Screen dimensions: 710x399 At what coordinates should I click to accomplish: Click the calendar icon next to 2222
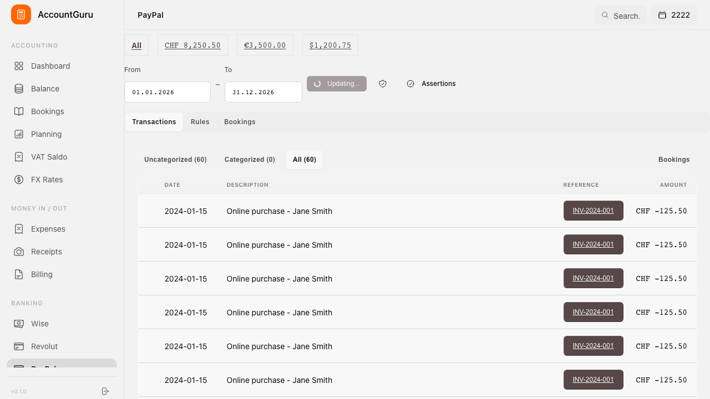tap(662, 15)
